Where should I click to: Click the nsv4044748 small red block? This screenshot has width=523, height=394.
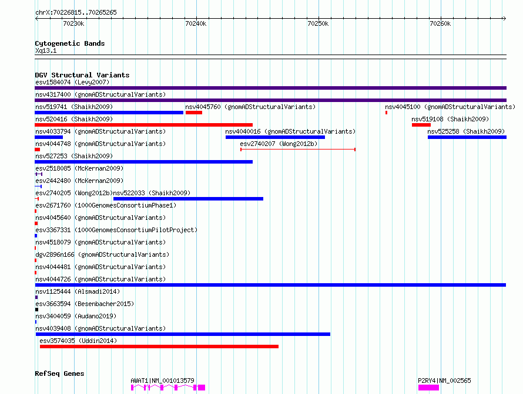(38, 150)
